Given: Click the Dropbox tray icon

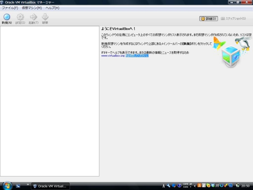Looking at the screenshot, I should pos(213,186).
